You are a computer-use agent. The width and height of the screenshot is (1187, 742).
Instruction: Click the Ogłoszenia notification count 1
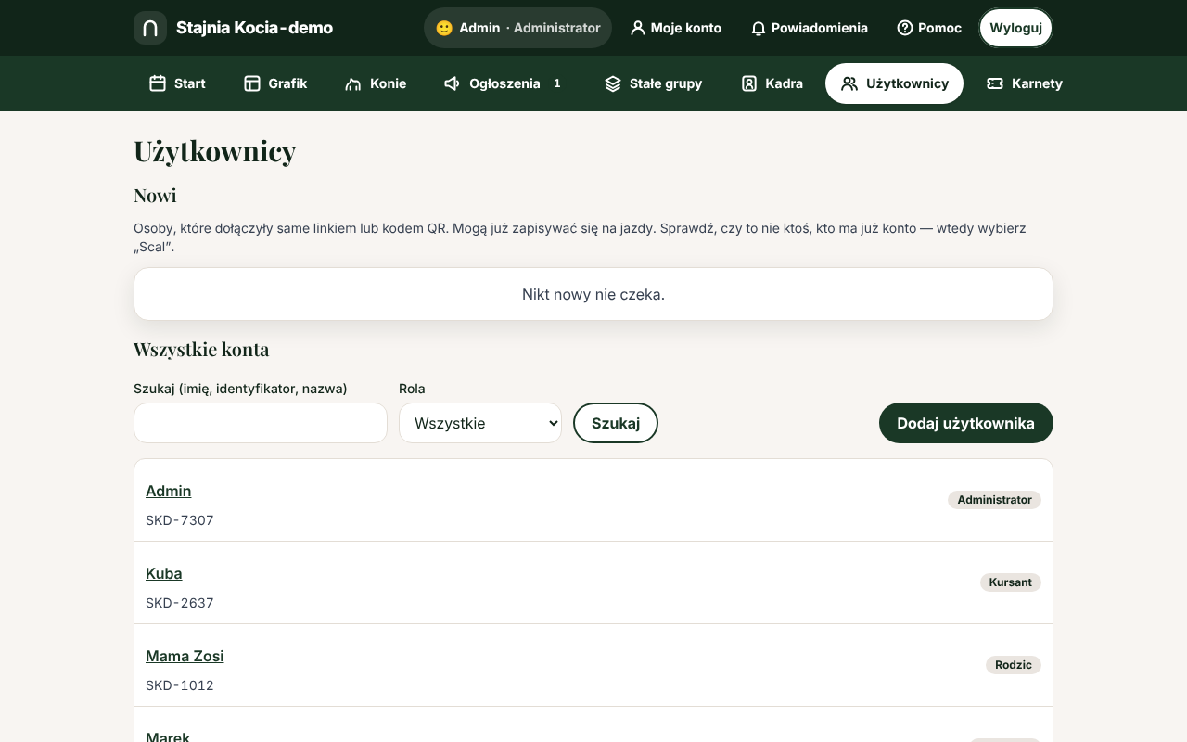(x=557, y=83)
